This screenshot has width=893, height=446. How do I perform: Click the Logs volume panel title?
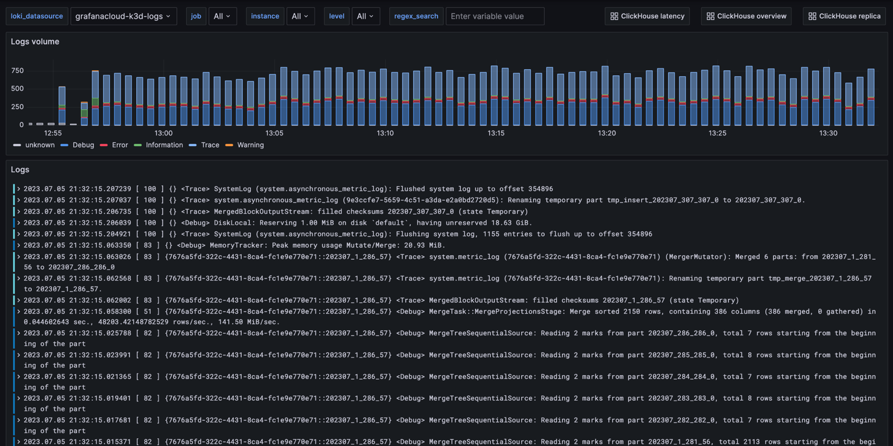(35, 42)
